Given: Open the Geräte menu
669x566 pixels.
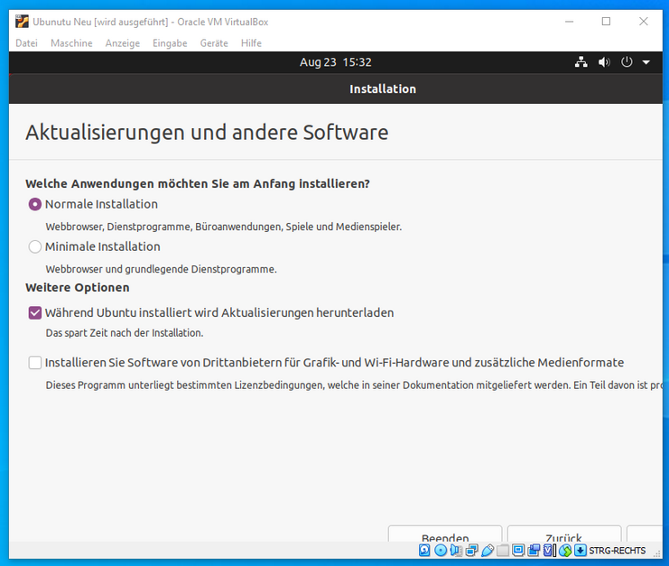Looking at the screenshot, I should click(x=214, y=43).
